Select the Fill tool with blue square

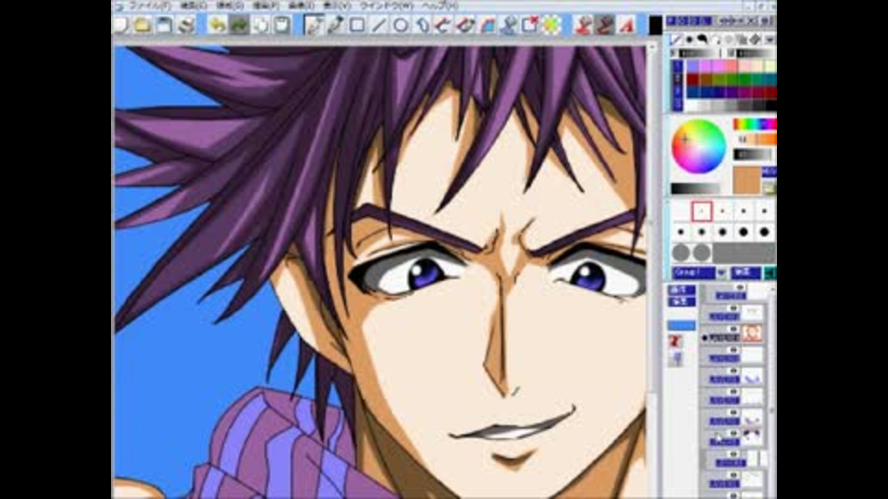point(487,25)
